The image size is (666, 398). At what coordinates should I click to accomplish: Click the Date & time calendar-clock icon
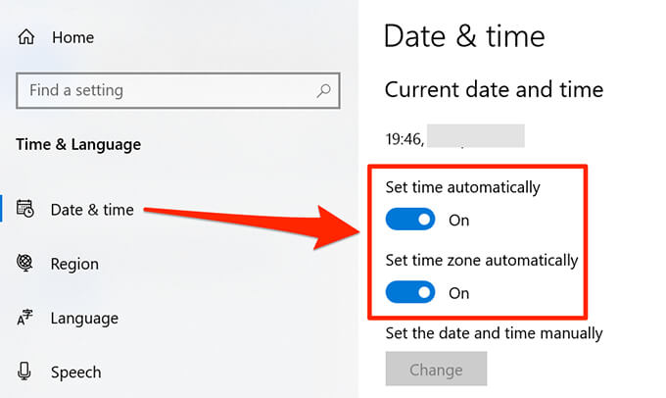[26, 208]
